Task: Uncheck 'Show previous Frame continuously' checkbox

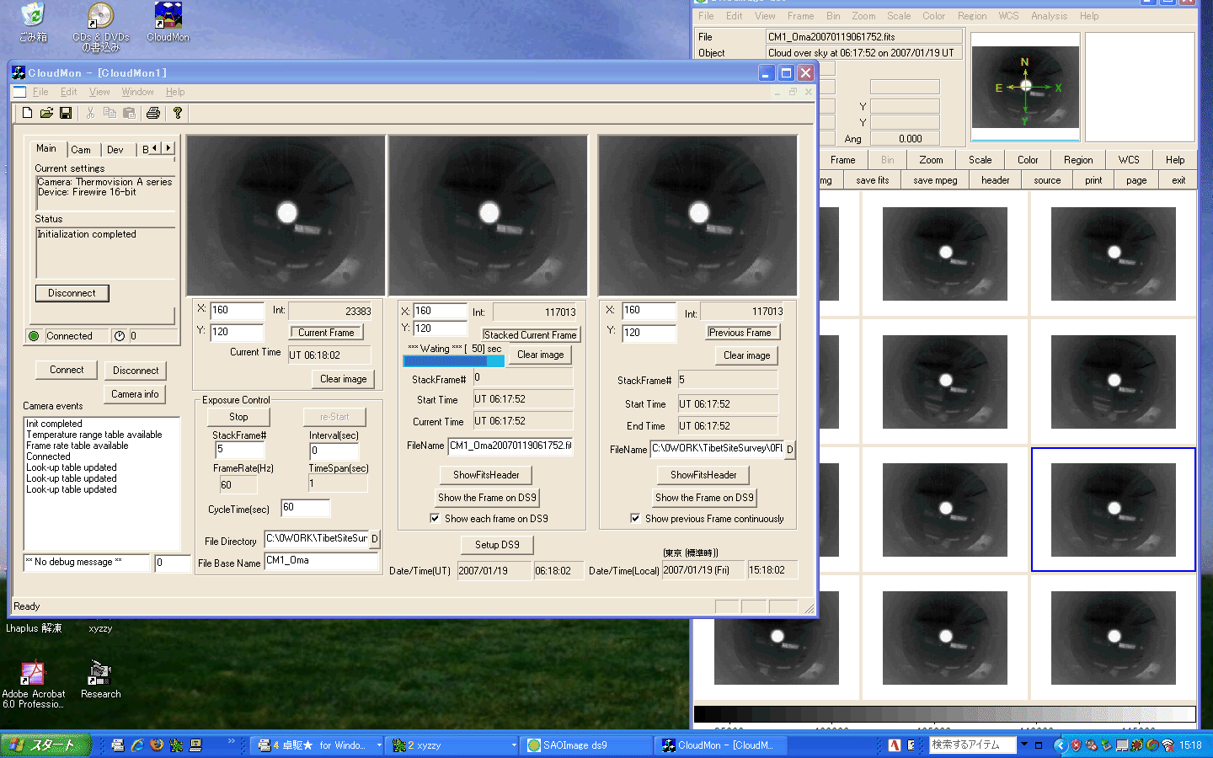Action: tap(635, 519)
